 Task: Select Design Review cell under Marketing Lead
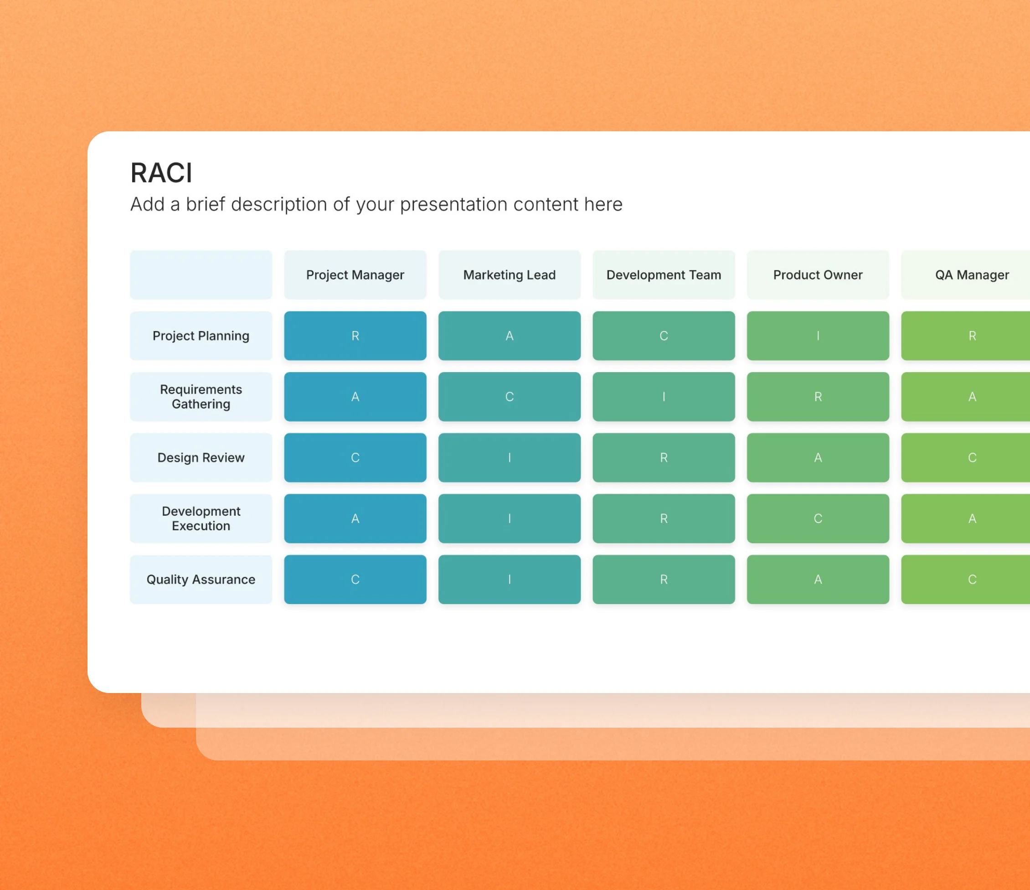510,457
